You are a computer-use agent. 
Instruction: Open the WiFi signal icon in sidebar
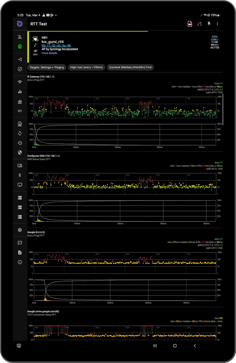(20, 82)
